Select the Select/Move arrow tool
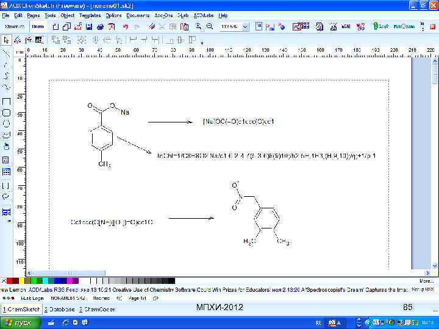 (x=6, y=40)
